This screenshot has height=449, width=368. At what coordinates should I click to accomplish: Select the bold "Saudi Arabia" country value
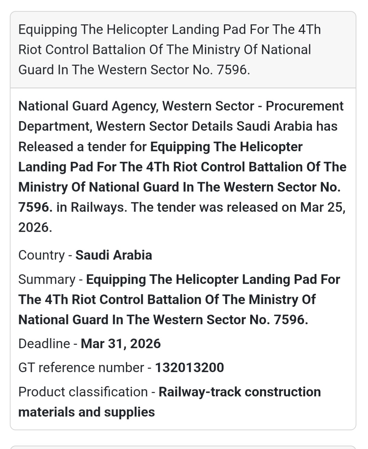point(114,255)
